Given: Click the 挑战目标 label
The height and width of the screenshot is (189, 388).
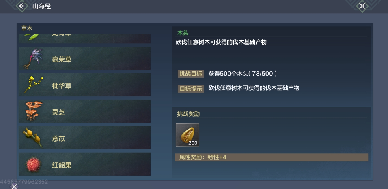Looking at the screenshot, I should click(x=191, y=74).
